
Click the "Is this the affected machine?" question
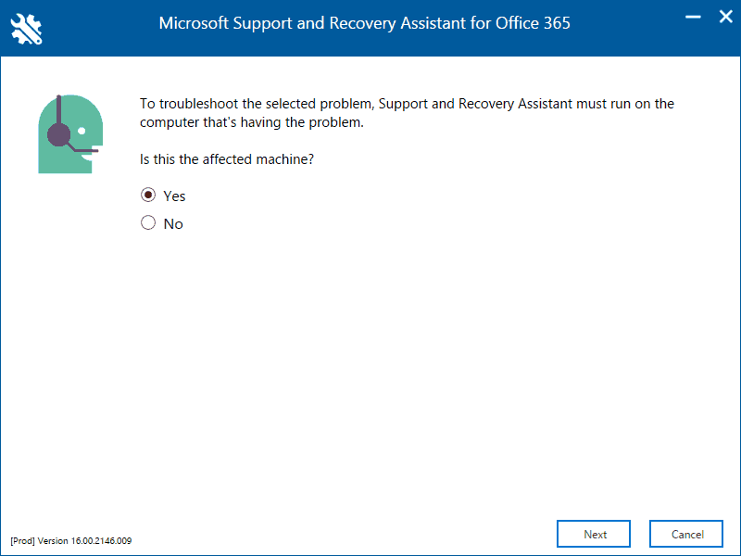227,159
